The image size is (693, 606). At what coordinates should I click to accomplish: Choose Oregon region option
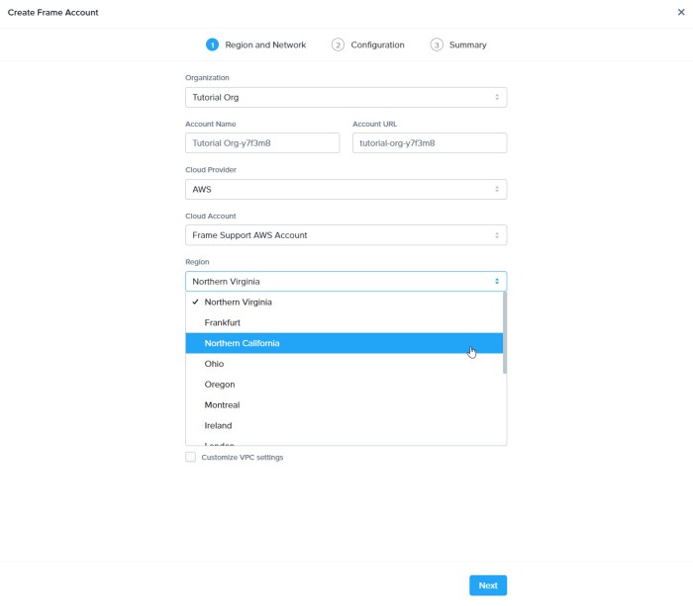[x=220, y=385]
